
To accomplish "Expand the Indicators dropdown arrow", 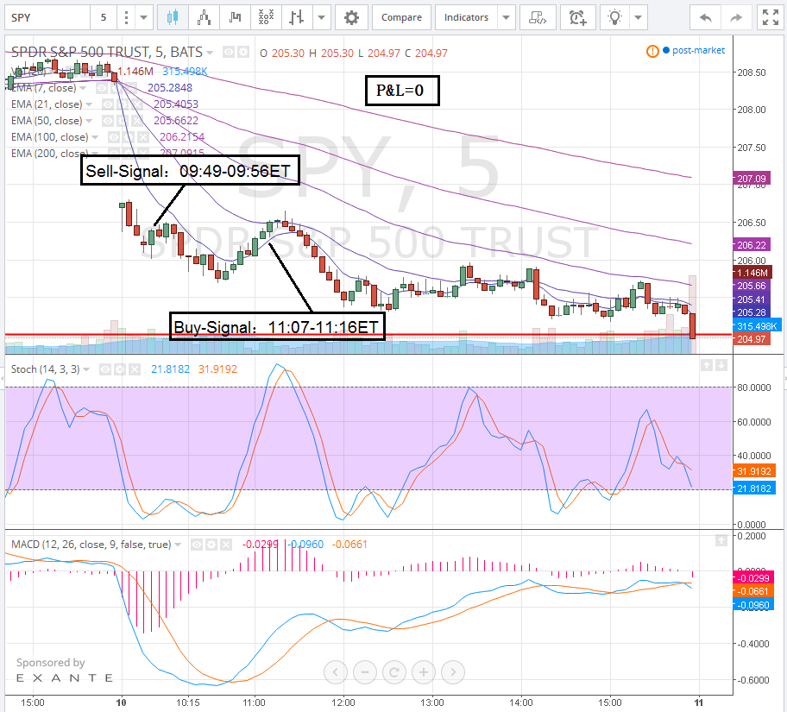I will pos(507,17).
